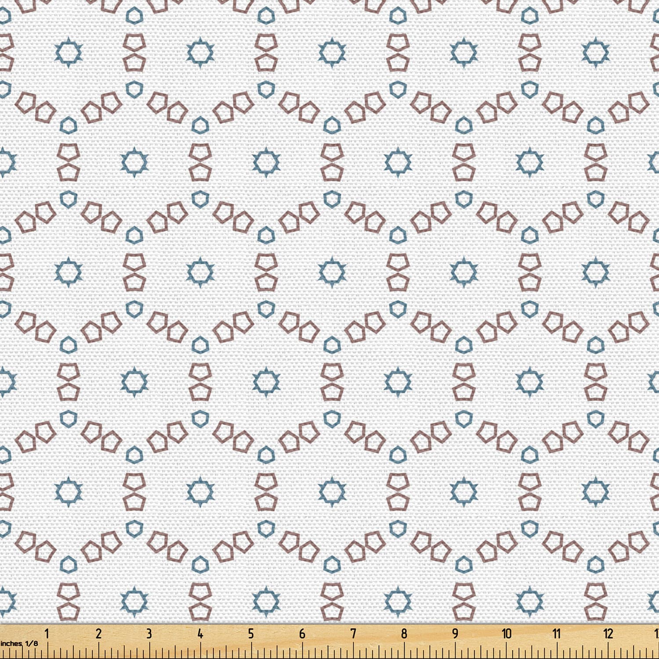
Task: Click the number 12 on the ruler
Action: click(x=608, y=634)
